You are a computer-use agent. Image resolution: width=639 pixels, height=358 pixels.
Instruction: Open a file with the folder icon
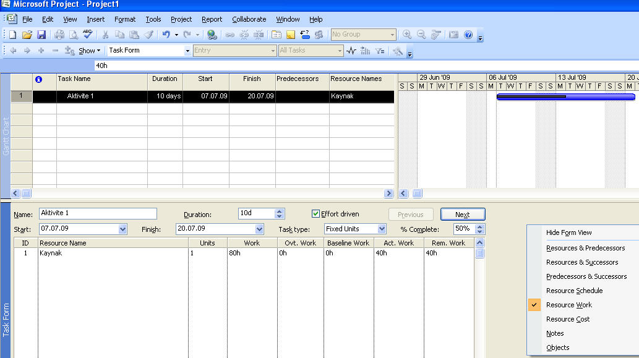[x=27, y=35]
